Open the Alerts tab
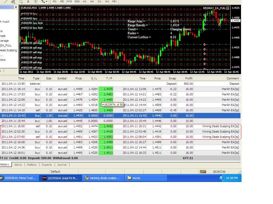The width and height of the screenshot is (273, 204). 18,165
